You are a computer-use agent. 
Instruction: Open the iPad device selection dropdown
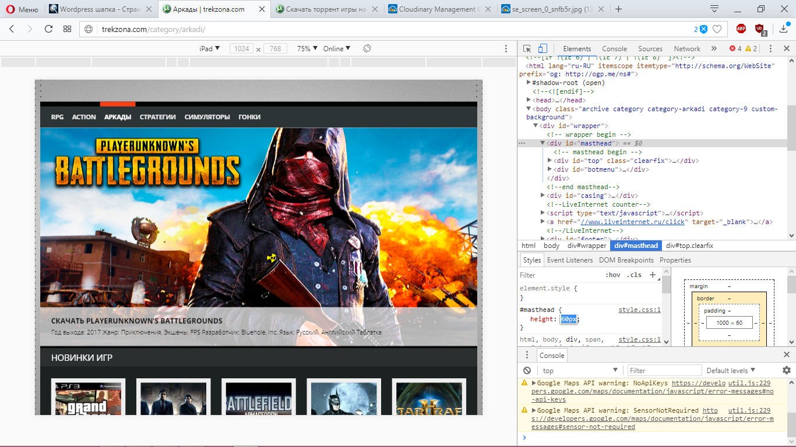click(x=209, y=49)
